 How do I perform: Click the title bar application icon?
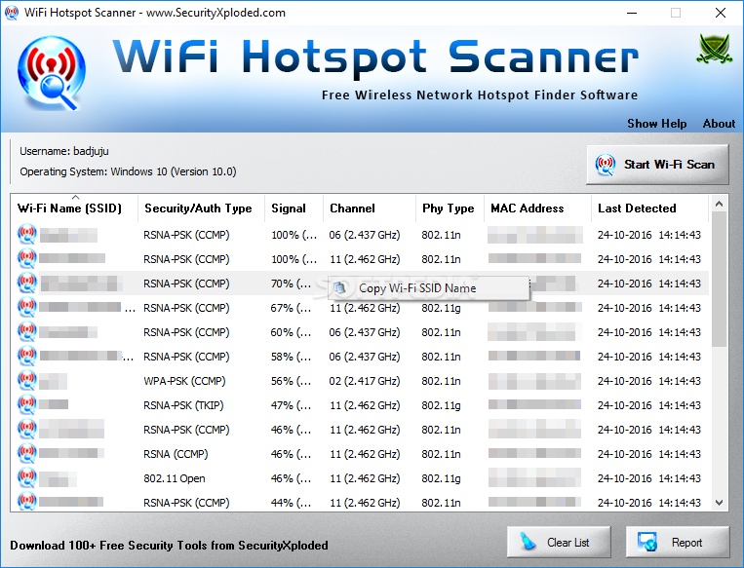point(12,13)
